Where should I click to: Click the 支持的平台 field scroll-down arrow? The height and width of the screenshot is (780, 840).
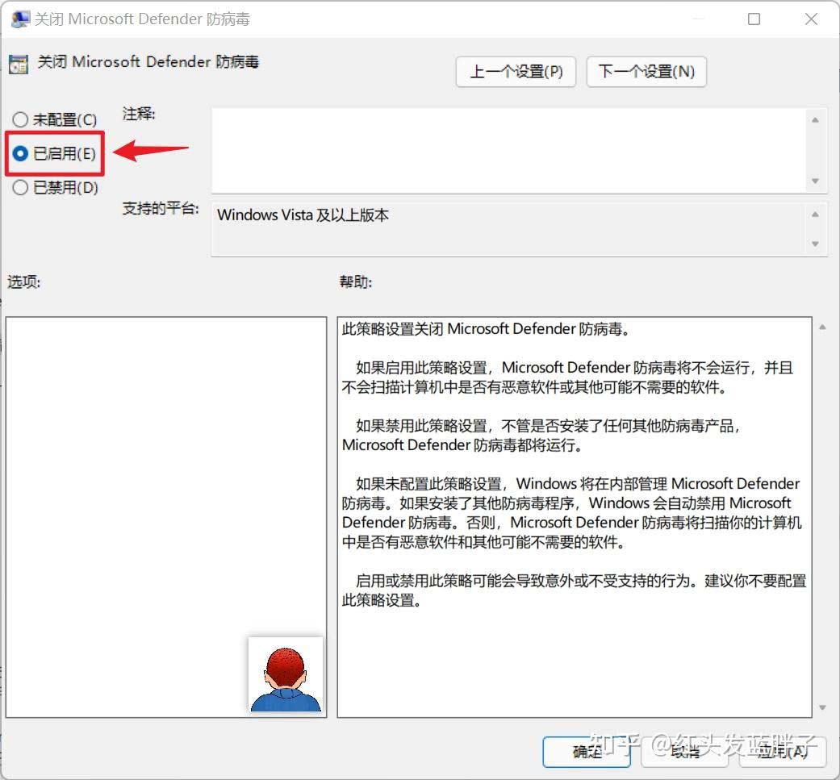click(x=815, y=242)
